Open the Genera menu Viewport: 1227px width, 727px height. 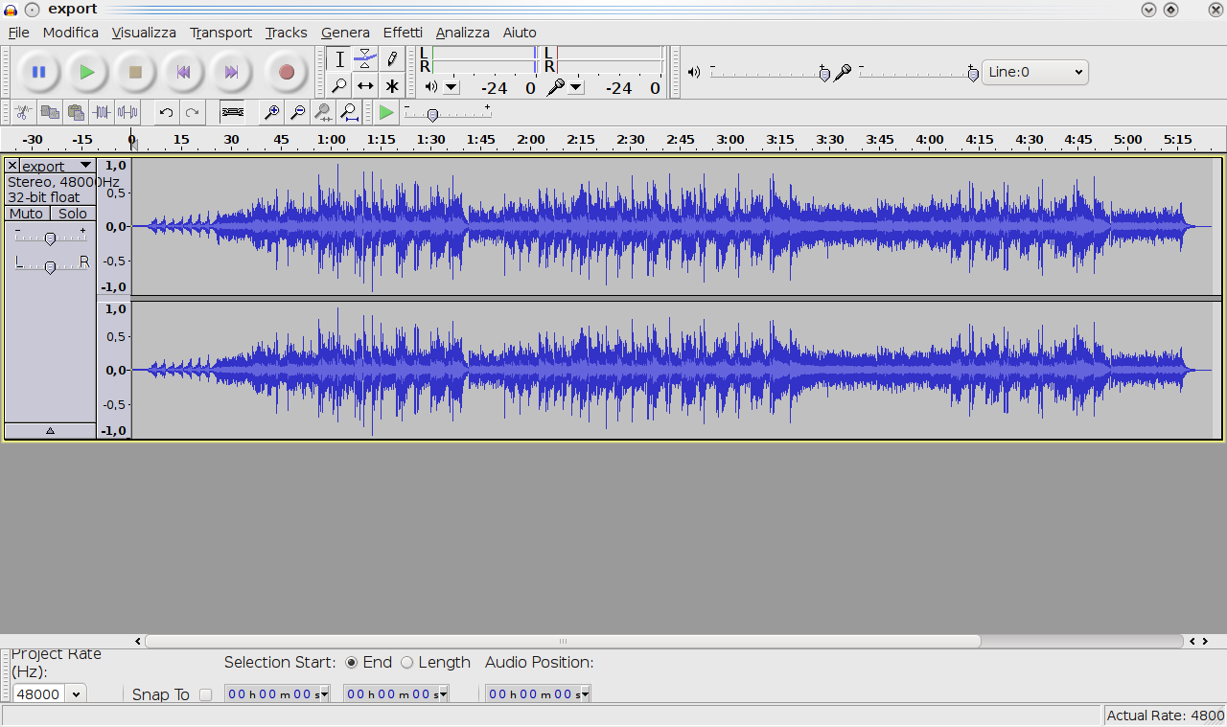pyautogui.click(x=345, y=33)
